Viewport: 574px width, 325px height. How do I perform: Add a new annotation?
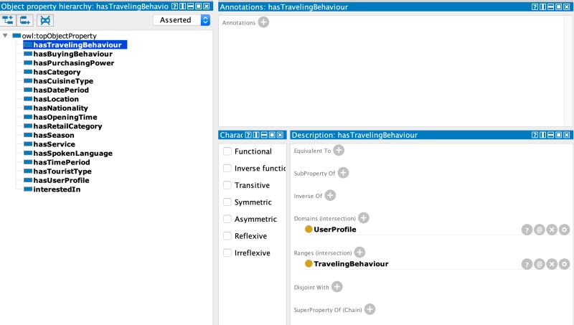(x=263, y=22)
